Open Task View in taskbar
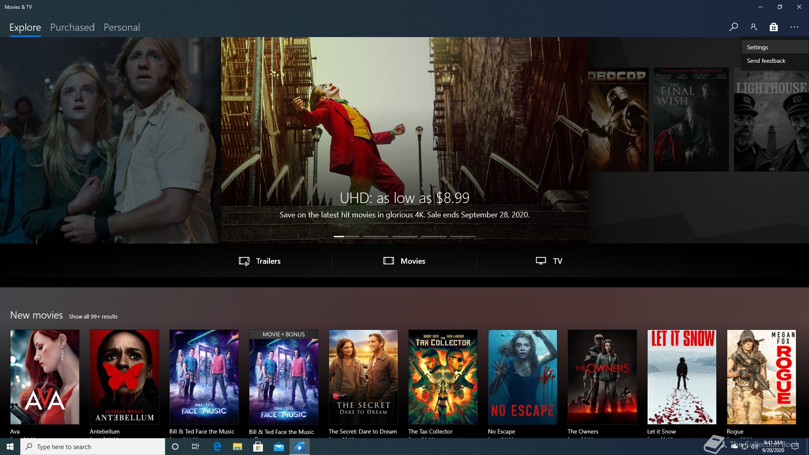The image size is (809, 455). pyautogui.click(x=196, y=447)
